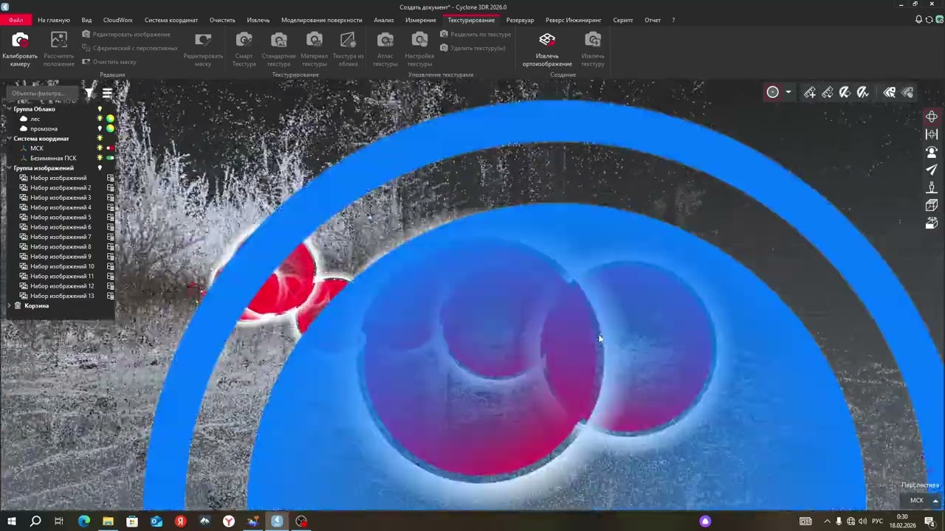945x531 pixels.
Task: Select Набор изображений 7 in tree
Action: click(x=61, y=237)
